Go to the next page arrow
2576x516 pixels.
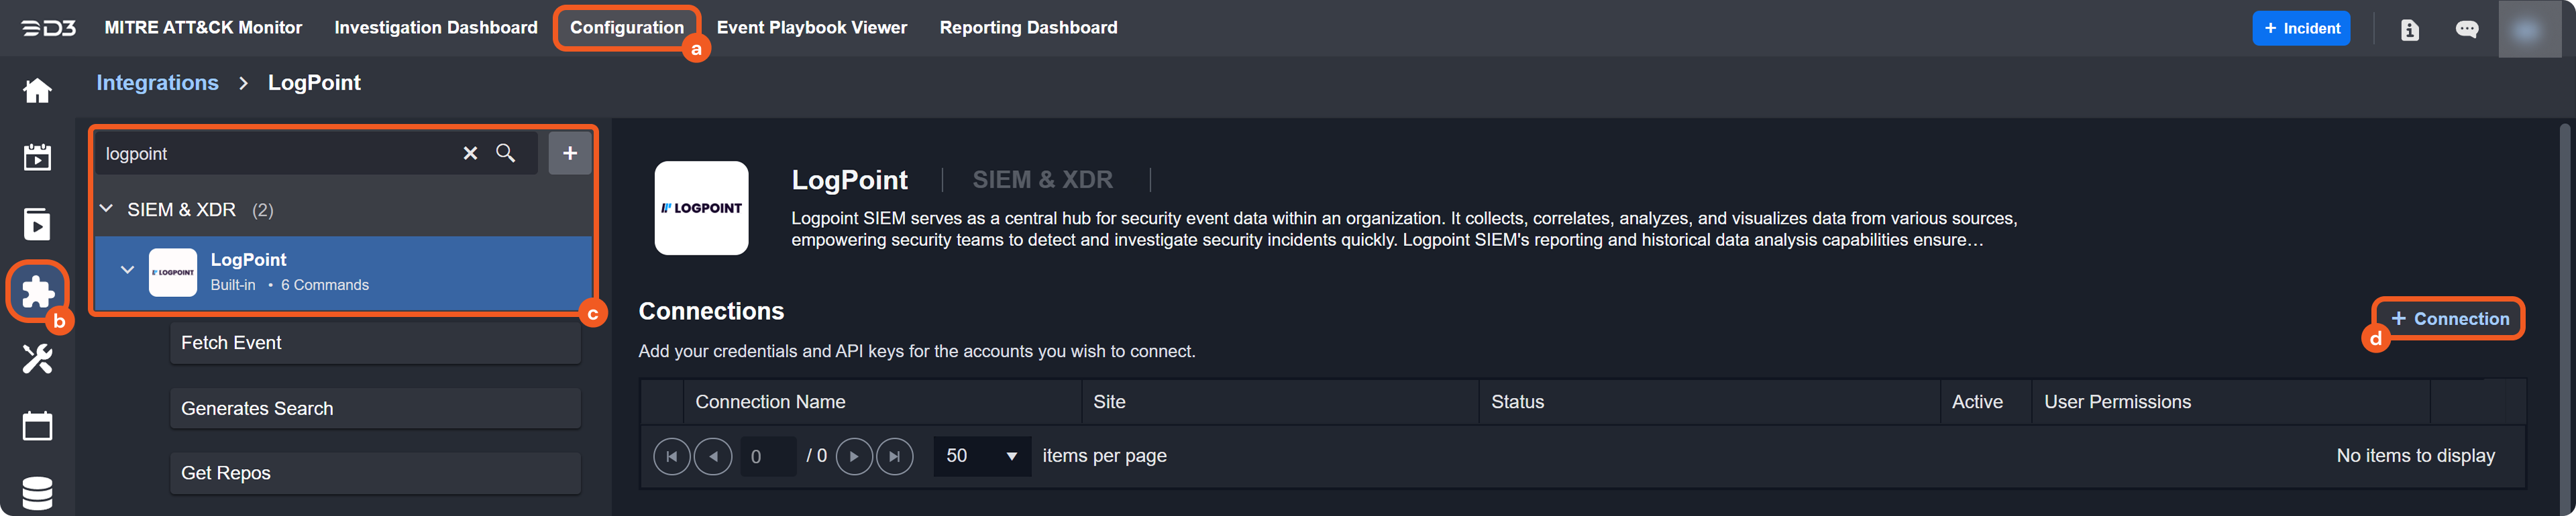point(853,456)
